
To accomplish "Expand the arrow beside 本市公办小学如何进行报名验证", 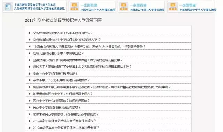I will tap(30, 73).
